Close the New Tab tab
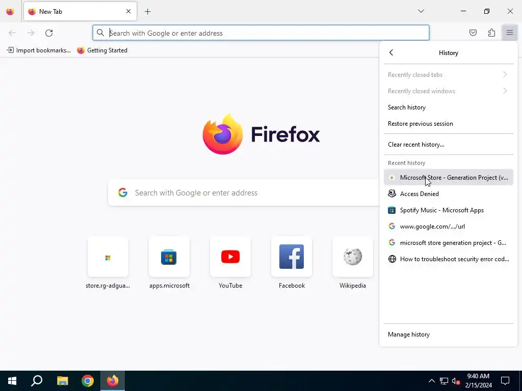Screen dimensions: 522x391 (x=128, y=11)
